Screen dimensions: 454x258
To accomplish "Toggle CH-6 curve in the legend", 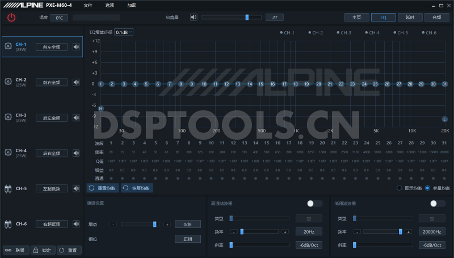I will (429, 33).
